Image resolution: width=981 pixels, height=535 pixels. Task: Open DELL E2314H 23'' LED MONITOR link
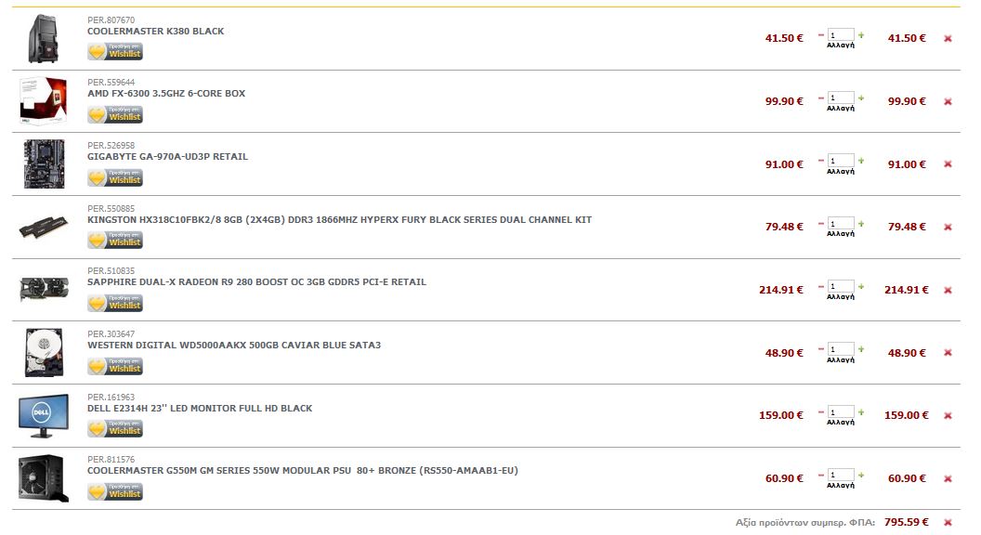[200, 408]
